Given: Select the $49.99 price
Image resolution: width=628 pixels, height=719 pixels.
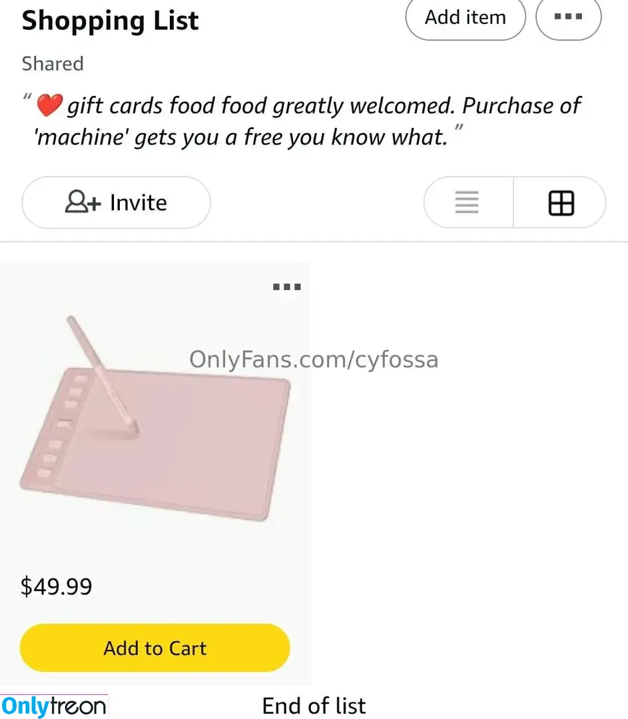Looking at the screenshot, I should pyautogui.click(x=57, y=587).
